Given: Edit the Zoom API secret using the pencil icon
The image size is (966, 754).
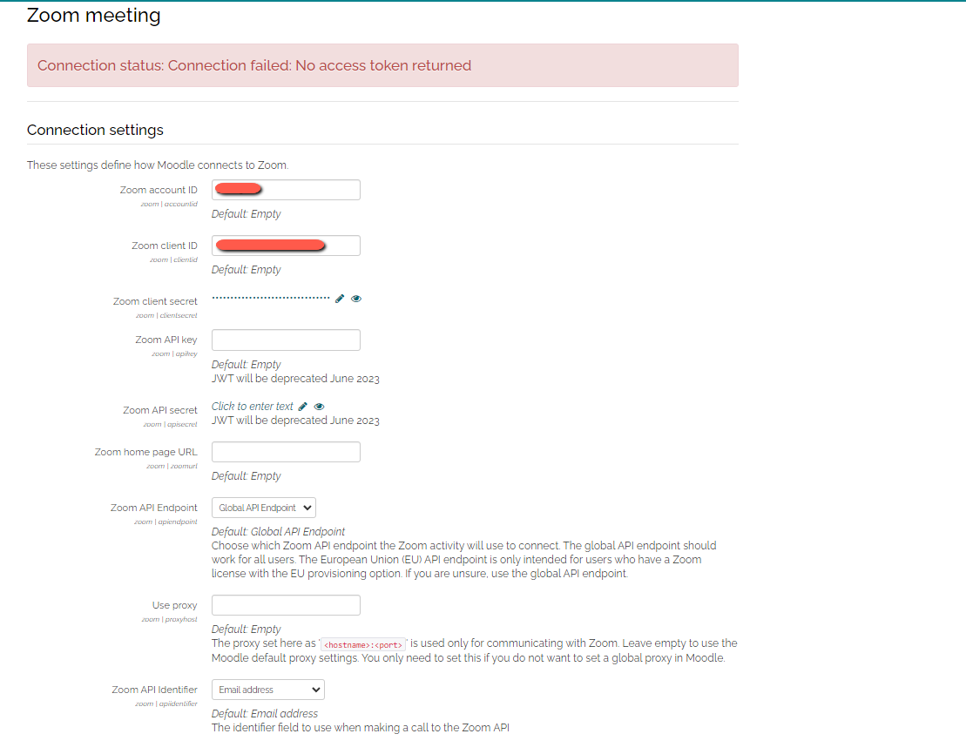Looking at the screenshot, I should tap(302, 406).
